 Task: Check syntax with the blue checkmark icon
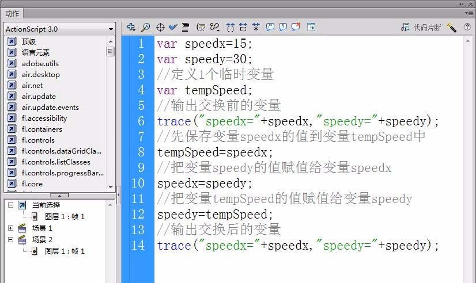(173, 28)
